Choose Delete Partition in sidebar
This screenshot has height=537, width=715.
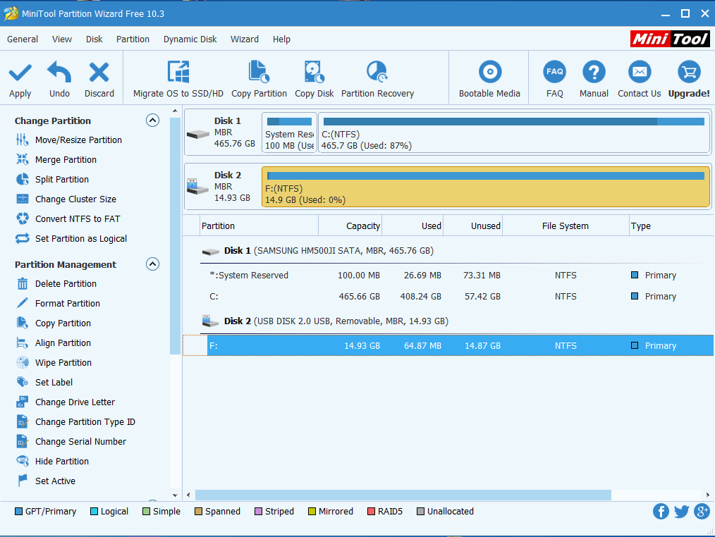56,283
